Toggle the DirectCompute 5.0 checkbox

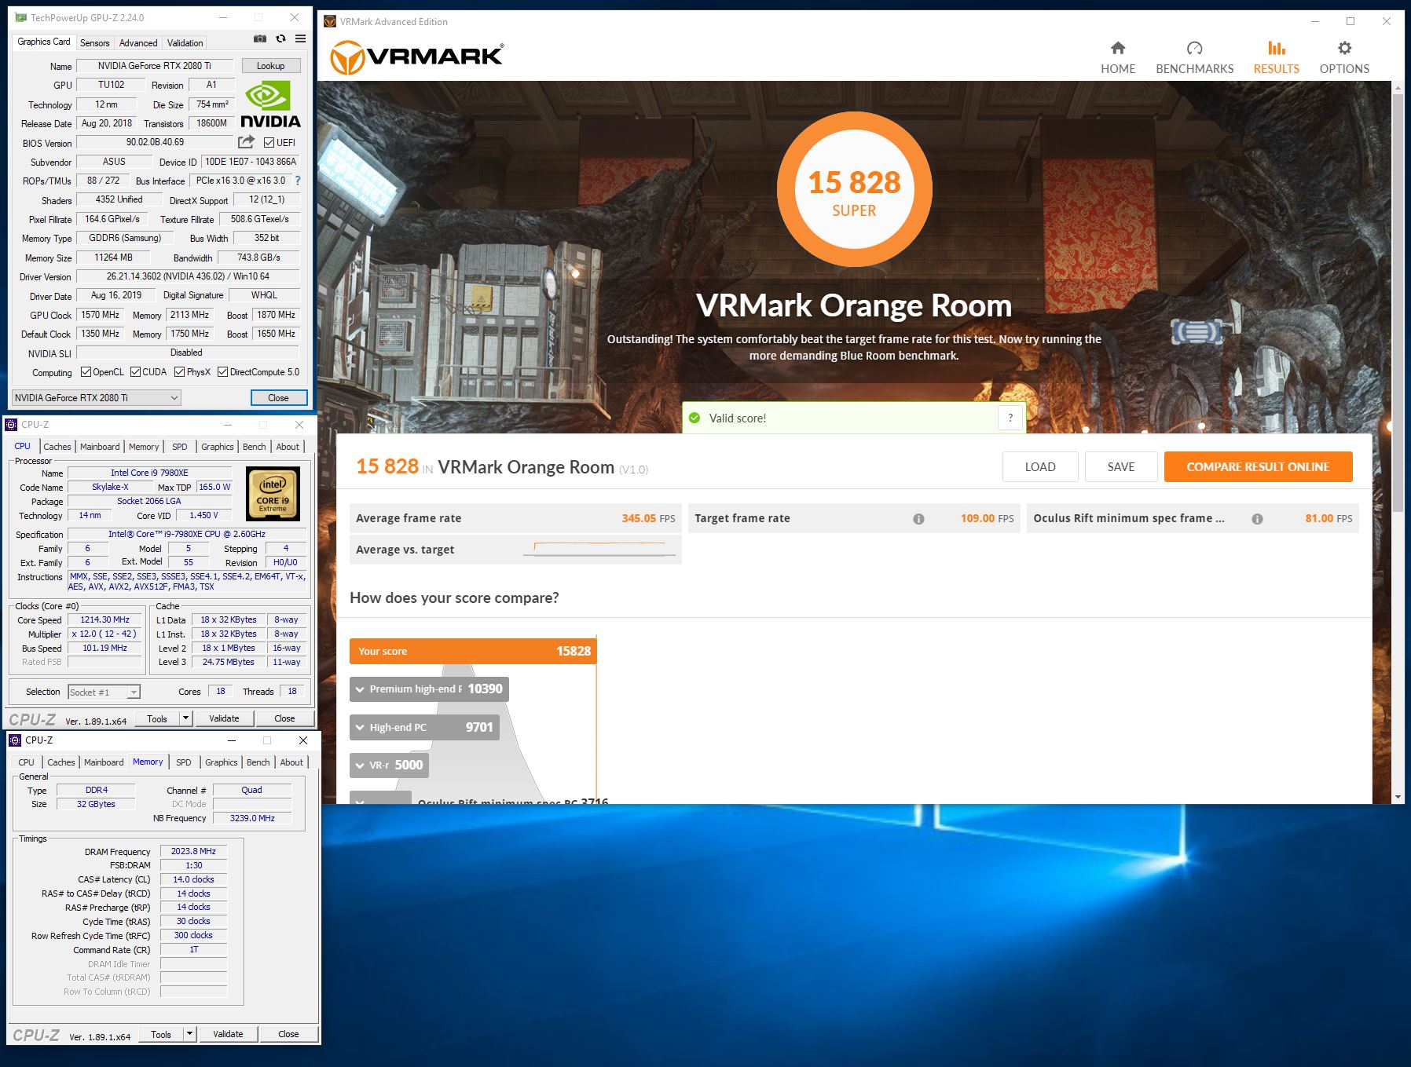(x=222, y=372)
